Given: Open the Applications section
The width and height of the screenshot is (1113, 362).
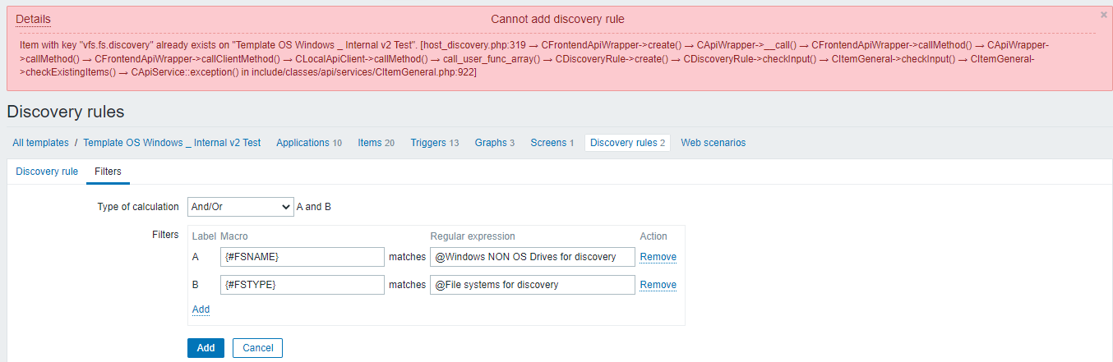Looking at the screenshot, I should (x=302, y=143).
